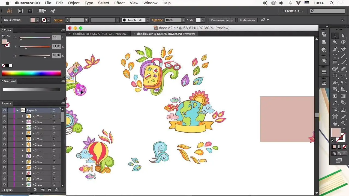Pick the Eyedropper tool
The height and width of the screenshot is (196, 349).
(335, 103)
